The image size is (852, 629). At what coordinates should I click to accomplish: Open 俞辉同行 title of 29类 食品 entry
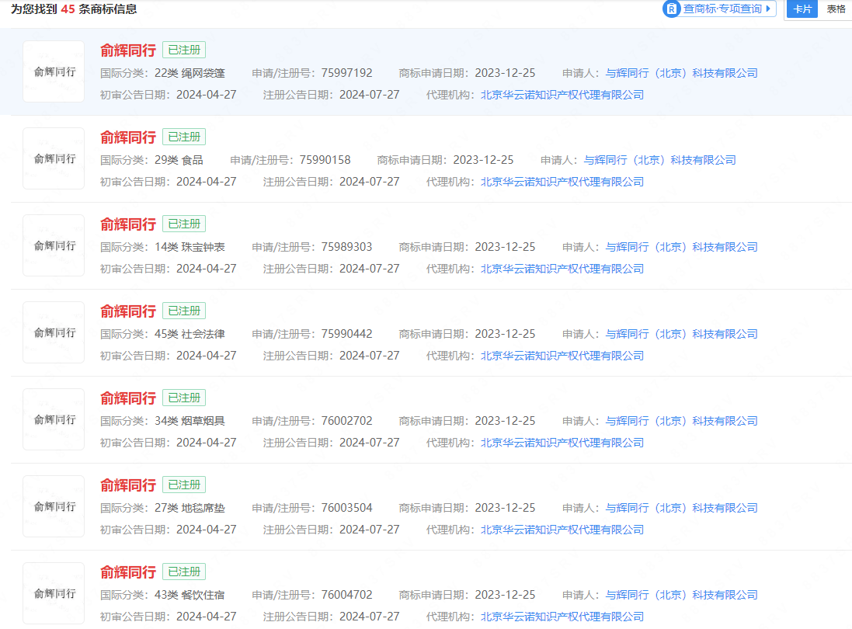128,137
